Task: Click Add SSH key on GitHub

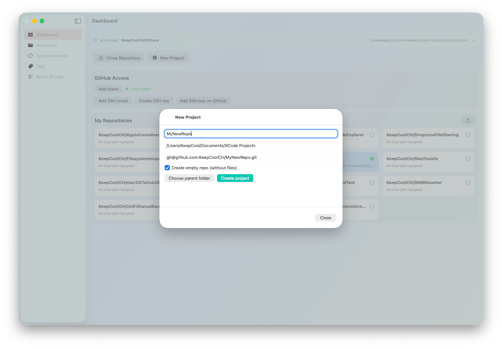Action: coord(203,101)
